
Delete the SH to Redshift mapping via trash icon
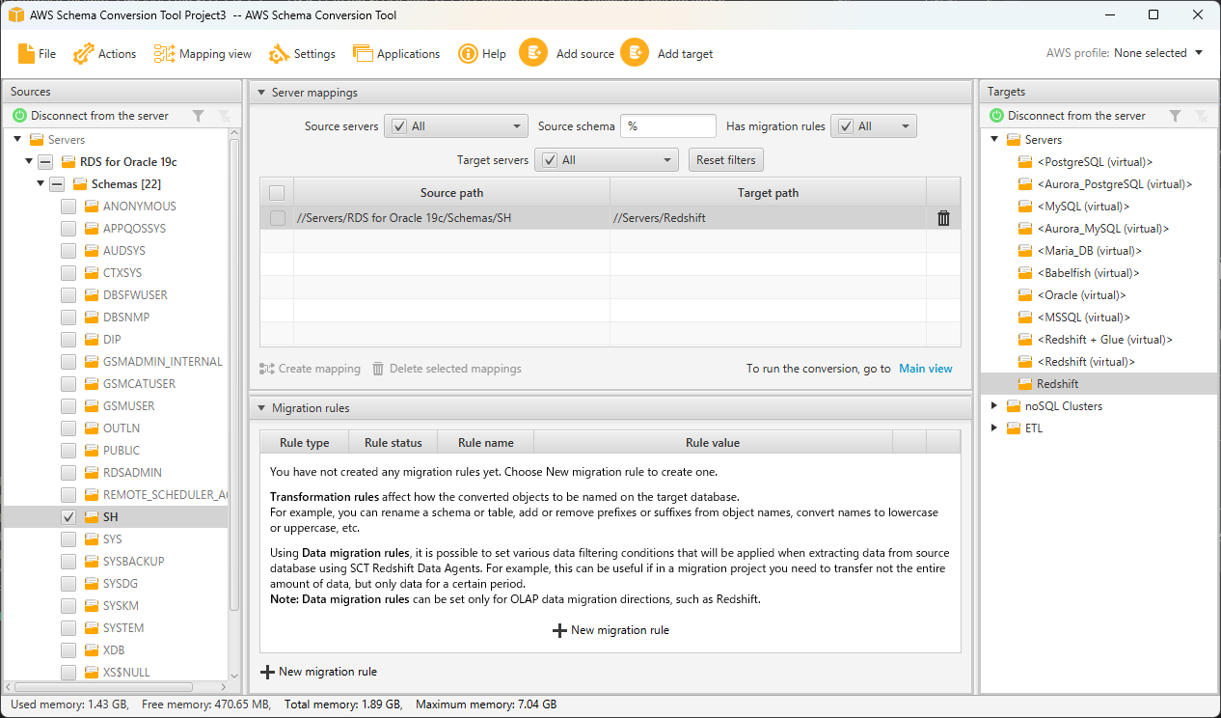(x=943, y=218)
